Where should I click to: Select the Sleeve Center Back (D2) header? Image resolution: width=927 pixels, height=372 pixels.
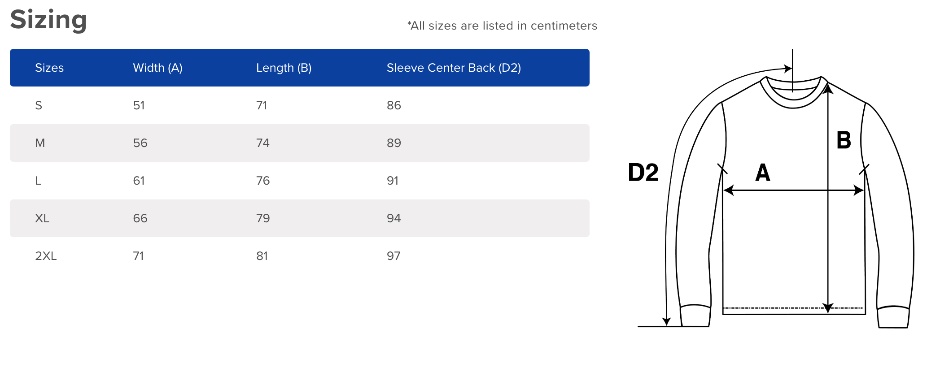[x=454, y=68]
